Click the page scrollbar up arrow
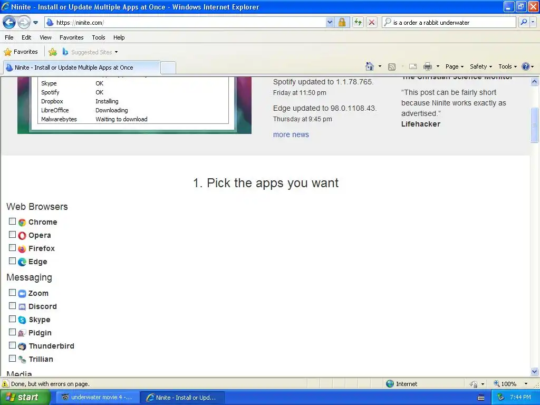 pyautogui.click(x=535, y=82)
